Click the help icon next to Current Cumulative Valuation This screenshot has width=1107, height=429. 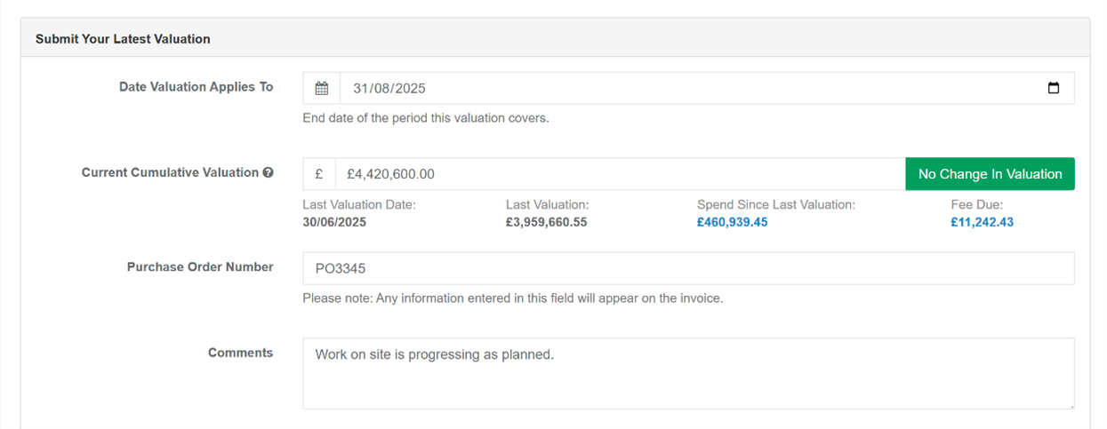[x=268, y=173]
